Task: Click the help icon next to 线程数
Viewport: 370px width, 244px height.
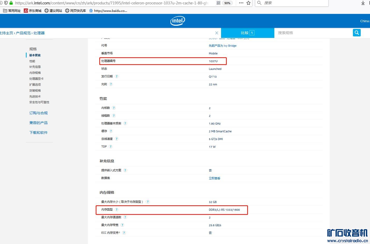Action: [x=114, y=116]
